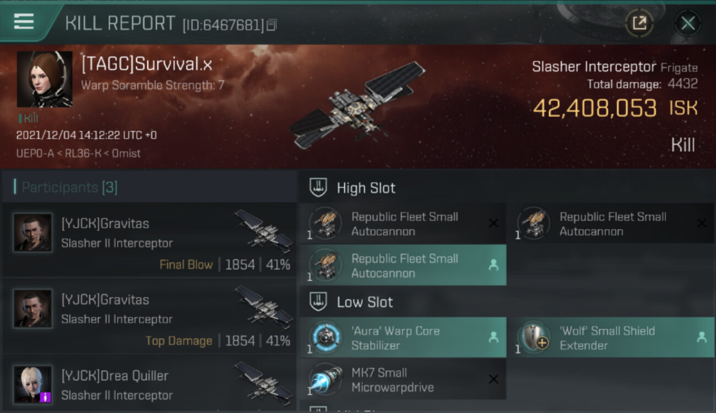
Task: Copy the kill report ID
Action: pyautogui.click(x=271, y=25)
